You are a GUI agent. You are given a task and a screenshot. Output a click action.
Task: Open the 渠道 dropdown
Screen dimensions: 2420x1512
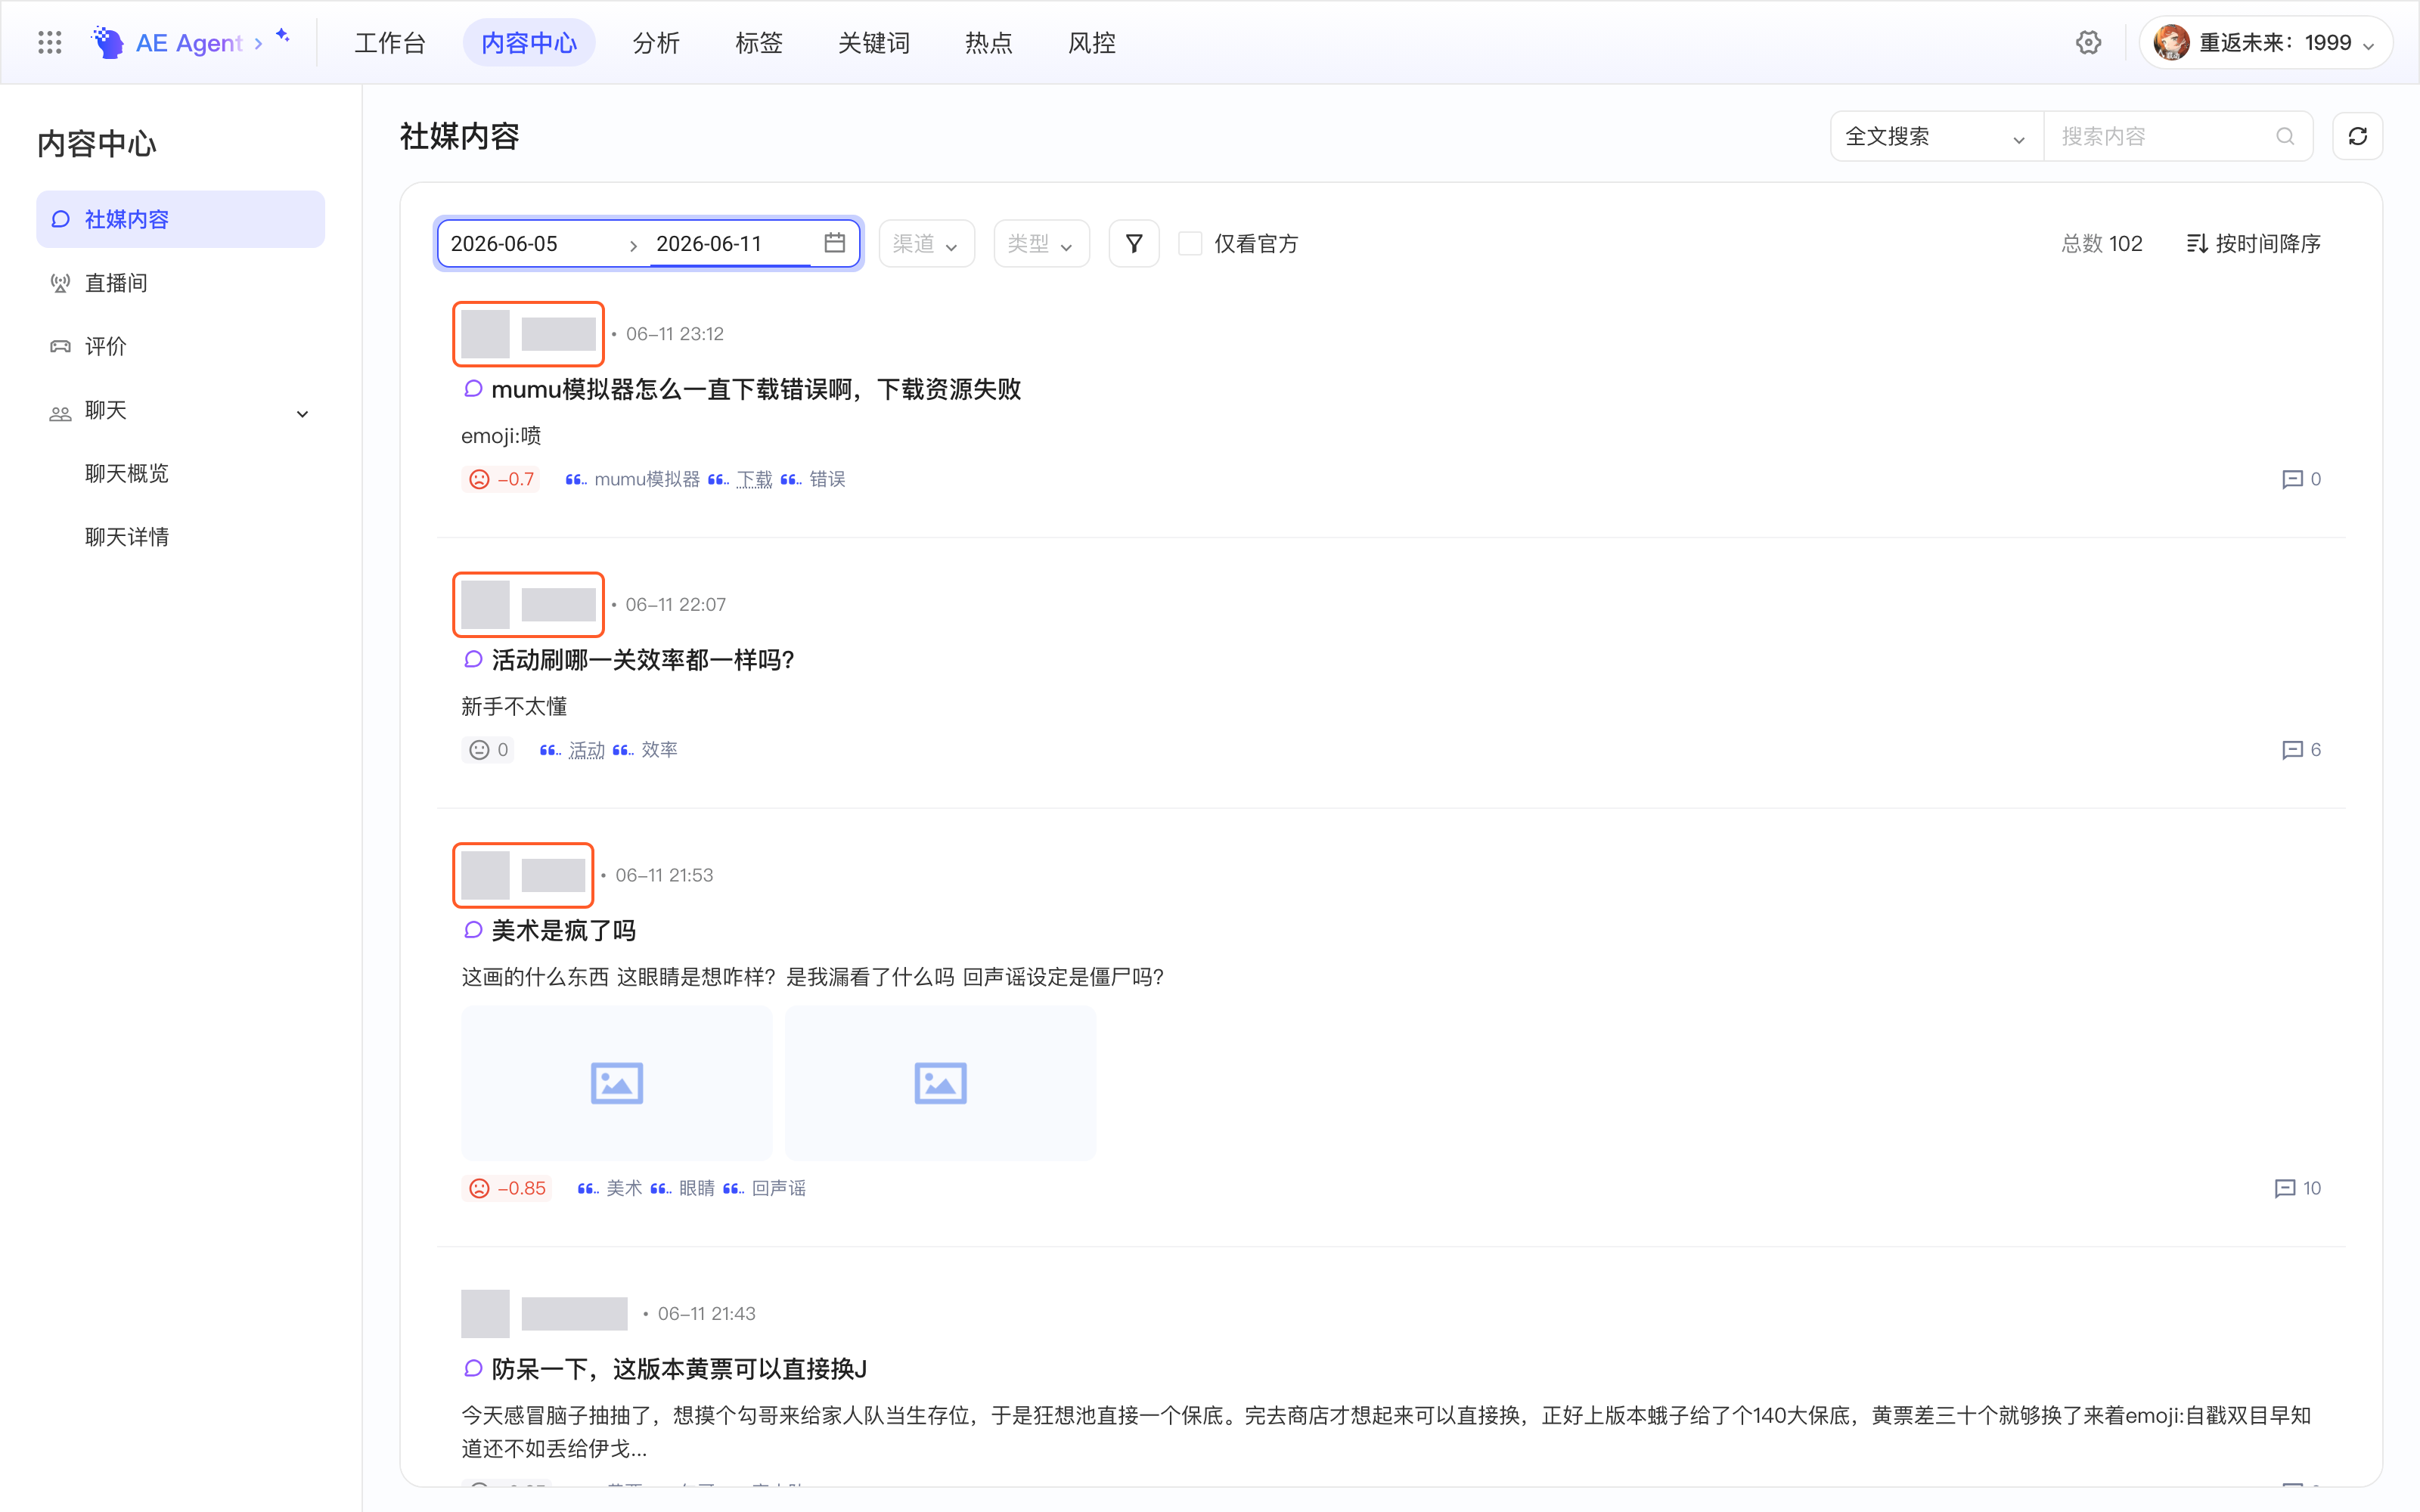pos(926,243)
